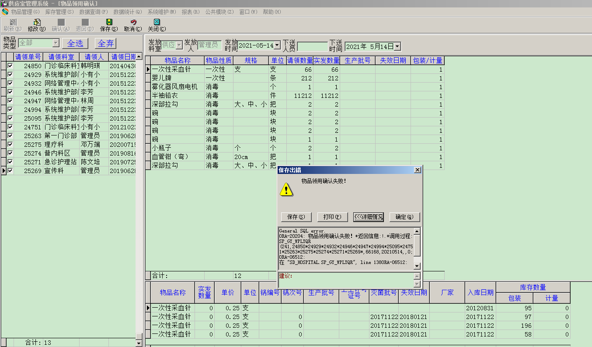Uncheck request order 24946 checkbox
Image resolution: width=592 pixels, height=347 pixels.
point(10,92)
